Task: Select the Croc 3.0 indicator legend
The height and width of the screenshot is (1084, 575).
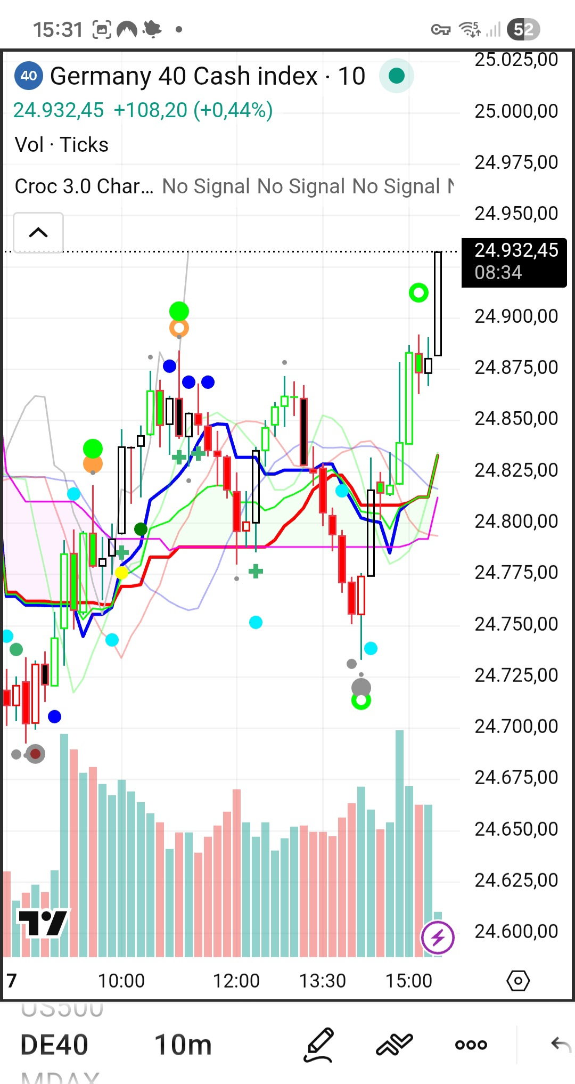Action: point(84,186)
